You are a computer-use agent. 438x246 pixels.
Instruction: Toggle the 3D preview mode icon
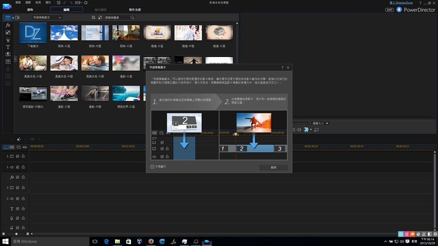(306, 130)
